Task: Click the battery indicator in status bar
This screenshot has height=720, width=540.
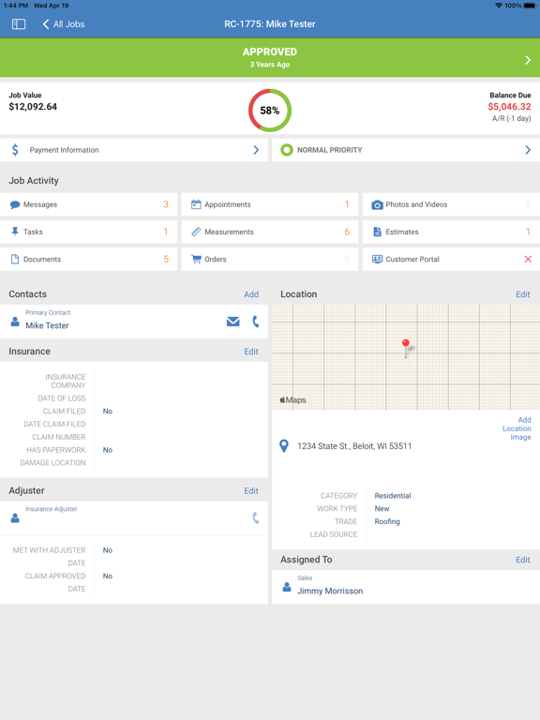Action: pyautogui.click(x=529, y=6)
